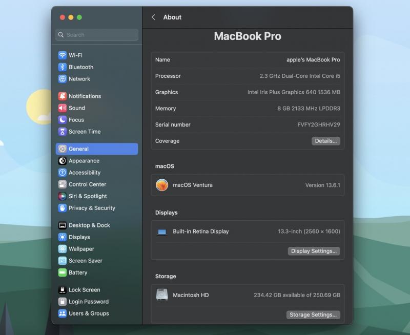The image size is (410, 335).
Task: Go to Accessibility settings
Action: coord(97,173)
